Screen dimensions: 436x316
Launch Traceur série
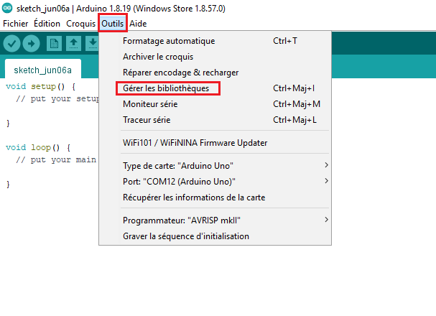[x=215, y=120]
